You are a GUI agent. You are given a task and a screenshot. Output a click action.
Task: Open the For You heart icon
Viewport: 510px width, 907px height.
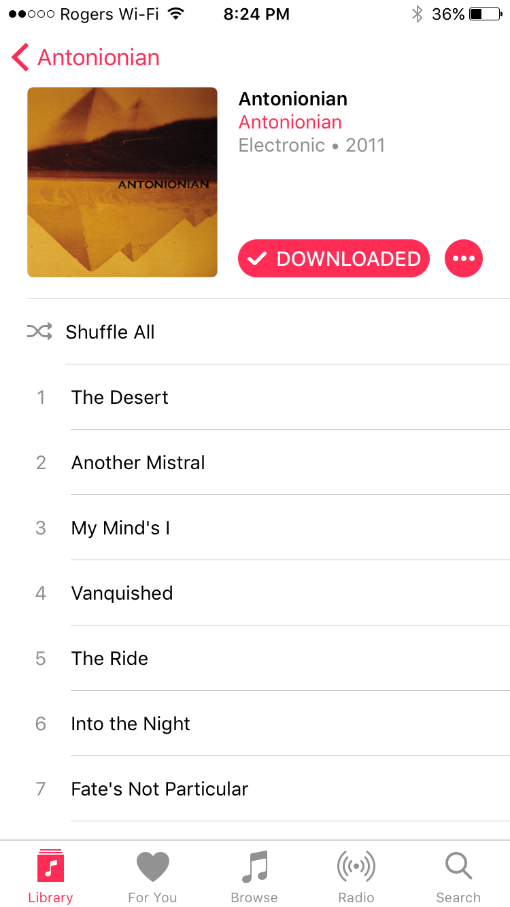click(152, 867)
